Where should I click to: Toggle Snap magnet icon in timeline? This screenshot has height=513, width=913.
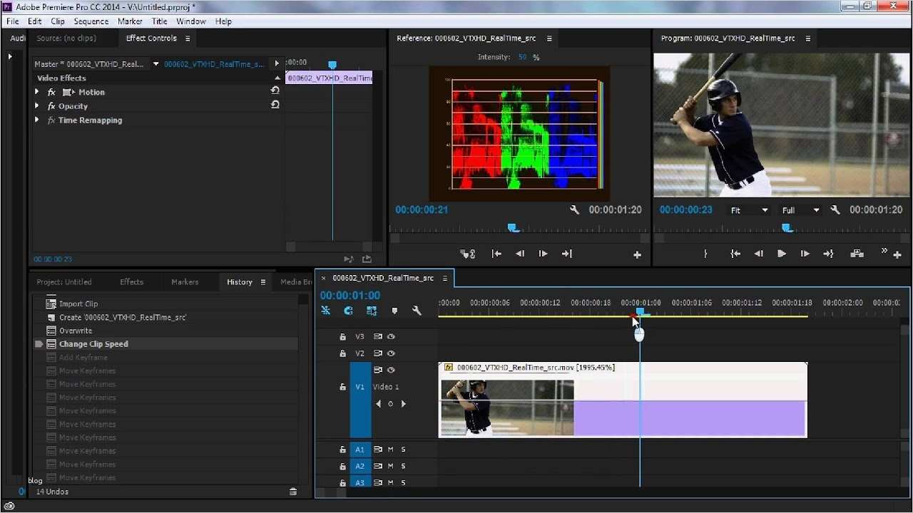click(x=349, y=311)
